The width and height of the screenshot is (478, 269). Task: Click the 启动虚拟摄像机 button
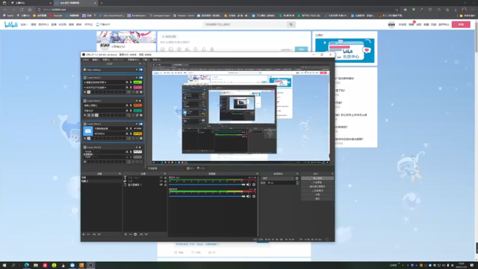317,187
